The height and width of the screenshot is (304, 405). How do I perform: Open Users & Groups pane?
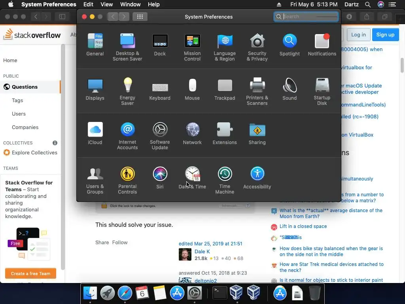coord(95,180)
